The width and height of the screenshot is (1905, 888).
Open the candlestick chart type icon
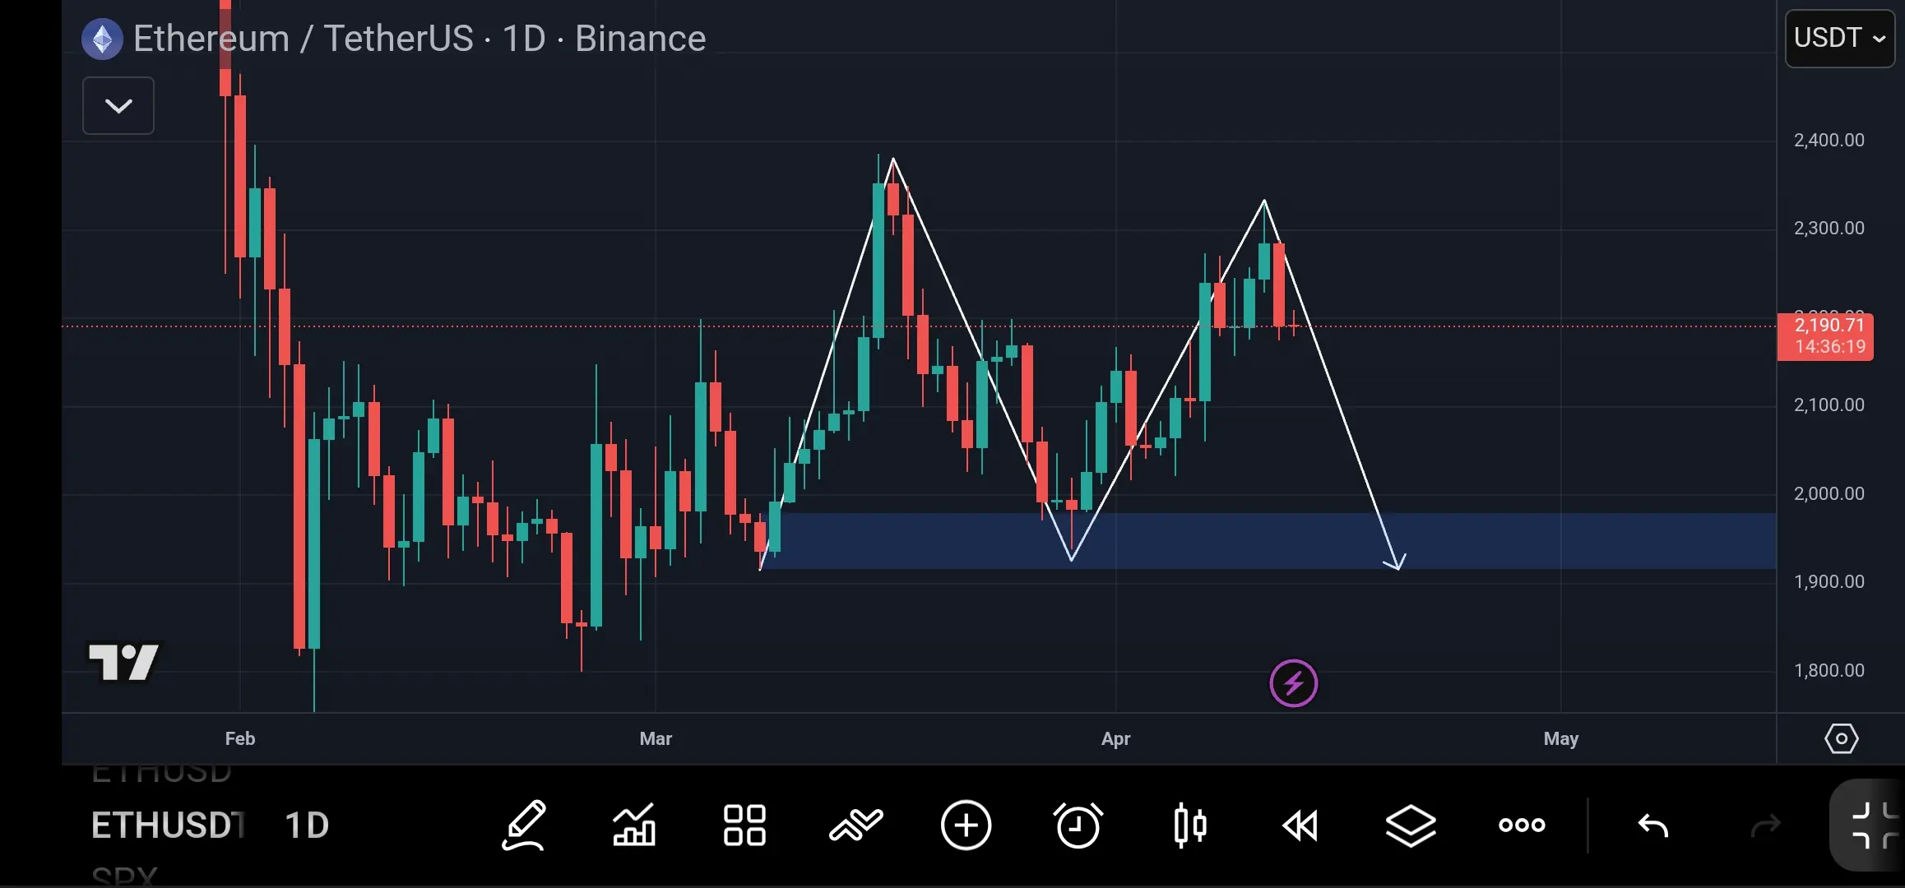[x=1189, y=825]
